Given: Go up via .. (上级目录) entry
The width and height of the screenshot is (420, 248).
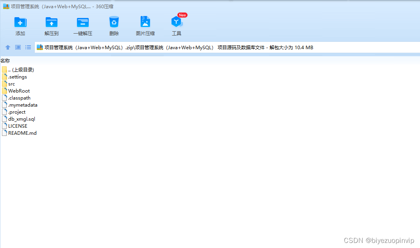Looking at the screenshot, I should [20, 70].
